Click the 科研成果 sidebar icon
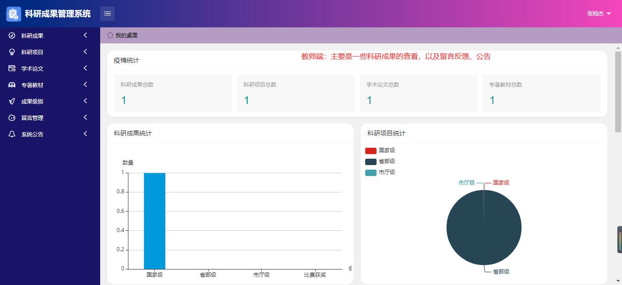The image size is (622, 285). (x=12, y=36)
